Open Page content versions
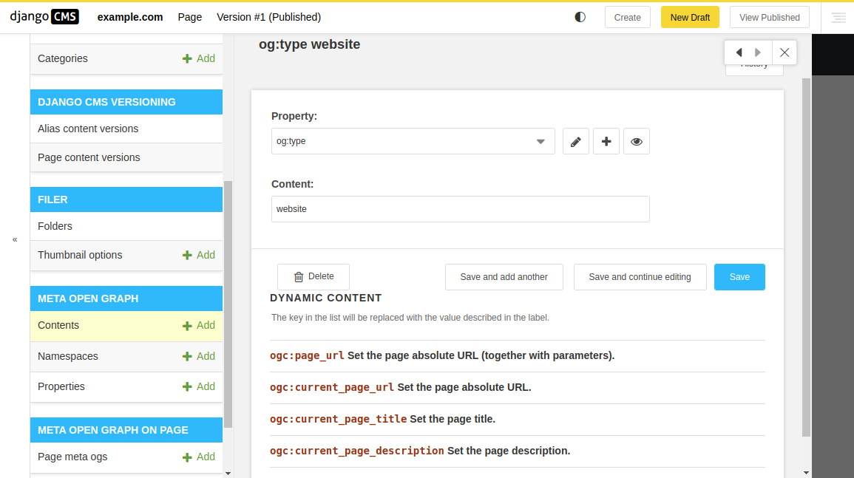Image resolution: width=854 pixels, height=478 pixels. [x=89, y=157]
